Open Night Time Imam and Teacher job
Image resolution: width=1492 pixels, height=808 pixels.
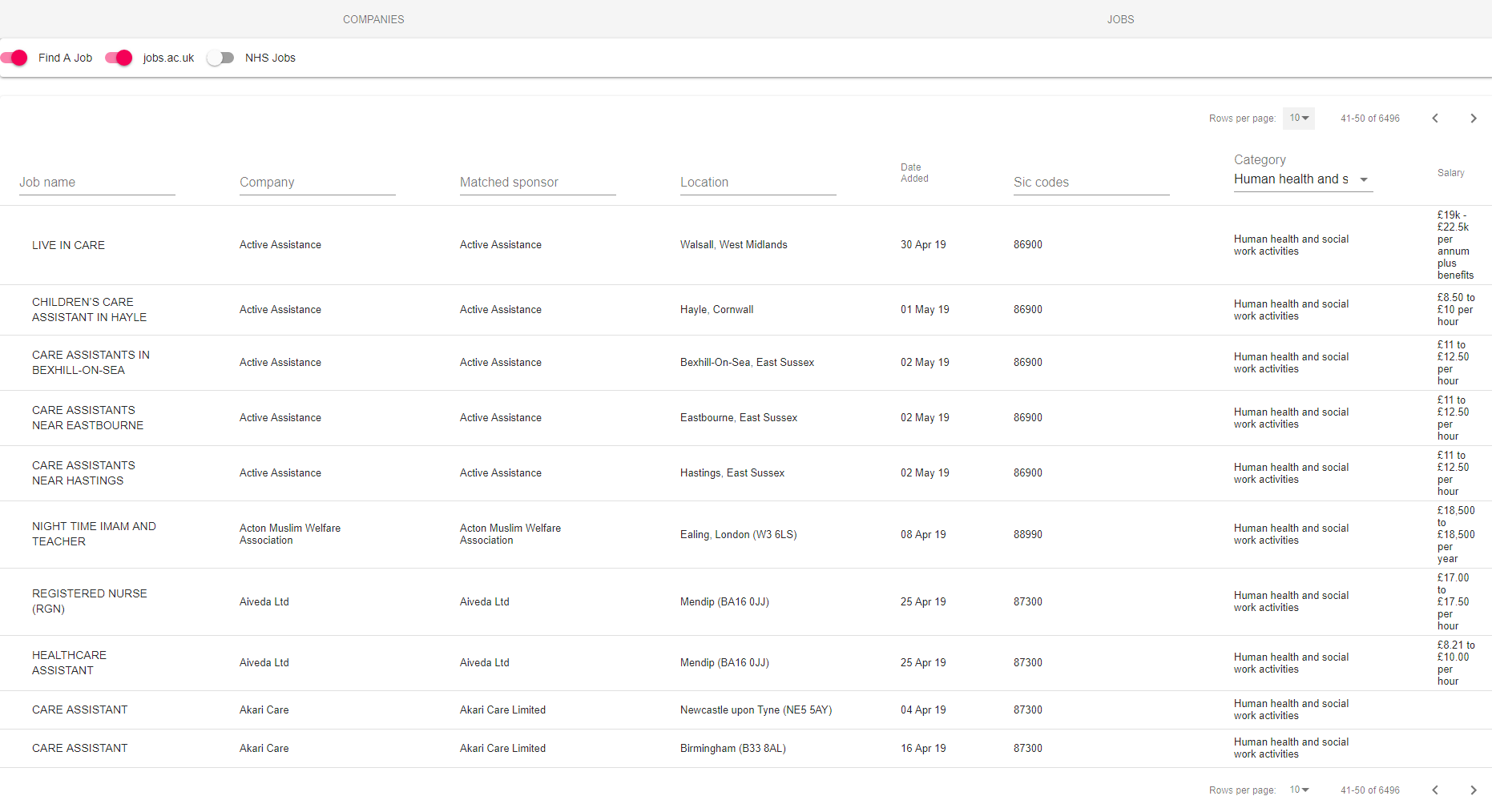(x=94, y=534)
